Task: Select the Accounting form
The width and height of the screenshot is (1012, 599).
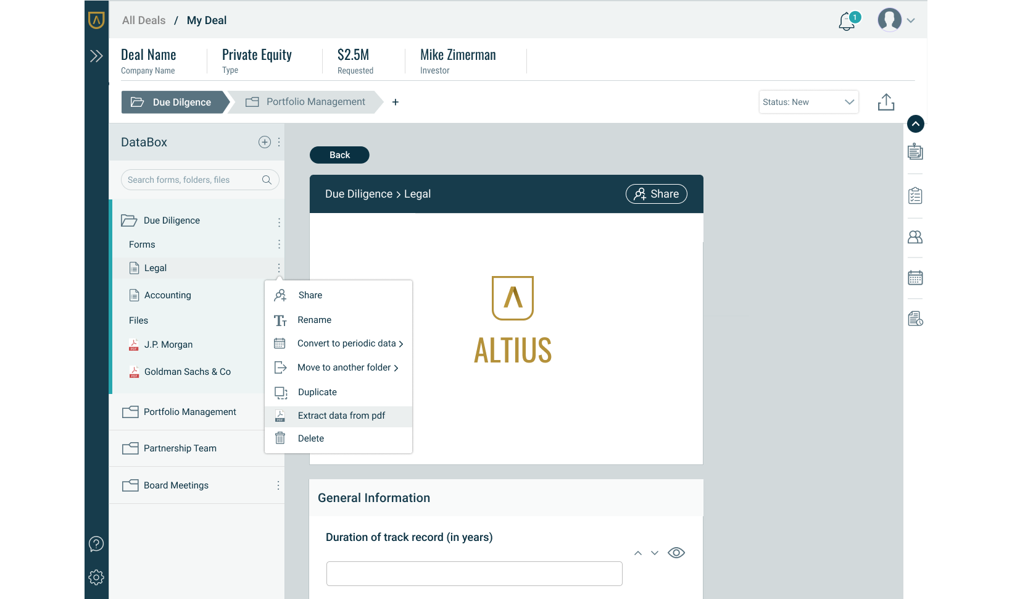Action: click(x=167, y=295)
